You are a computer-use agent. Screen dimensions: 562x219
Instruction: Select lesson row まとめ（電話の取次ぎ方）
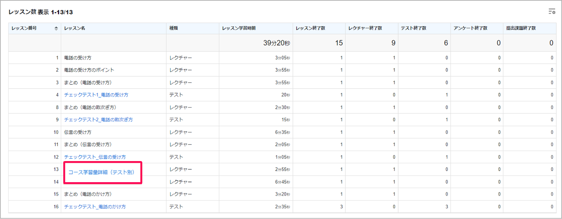pos(282,107)
